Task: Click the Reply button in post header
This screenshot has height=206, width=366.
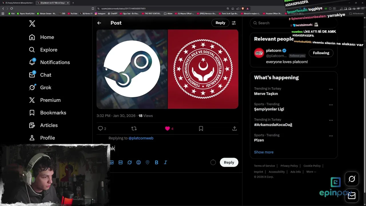Action: coord(220,23)
